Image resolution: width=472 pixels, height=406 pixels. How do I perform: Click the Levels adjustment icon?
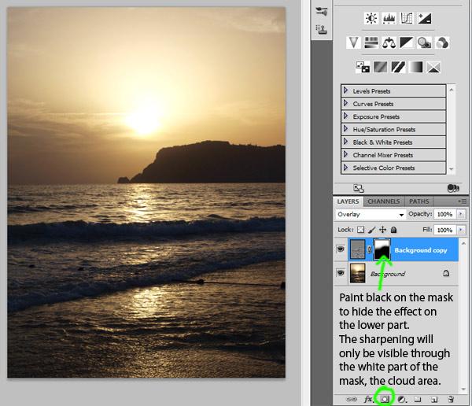click(x=389, y=18)
